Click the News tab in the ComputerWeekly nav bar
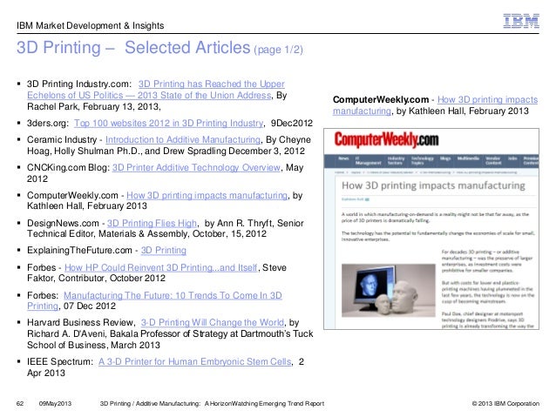 pos(343,158)
